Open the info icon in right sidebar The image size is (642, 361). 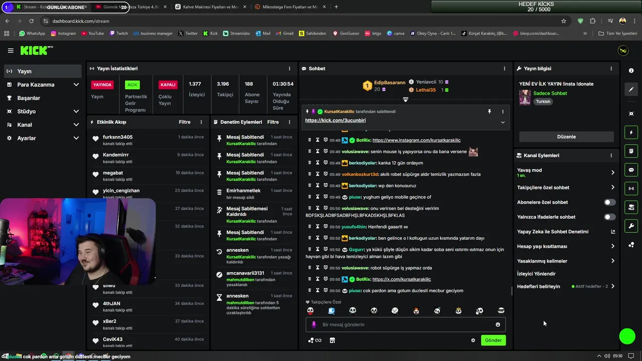631,71
